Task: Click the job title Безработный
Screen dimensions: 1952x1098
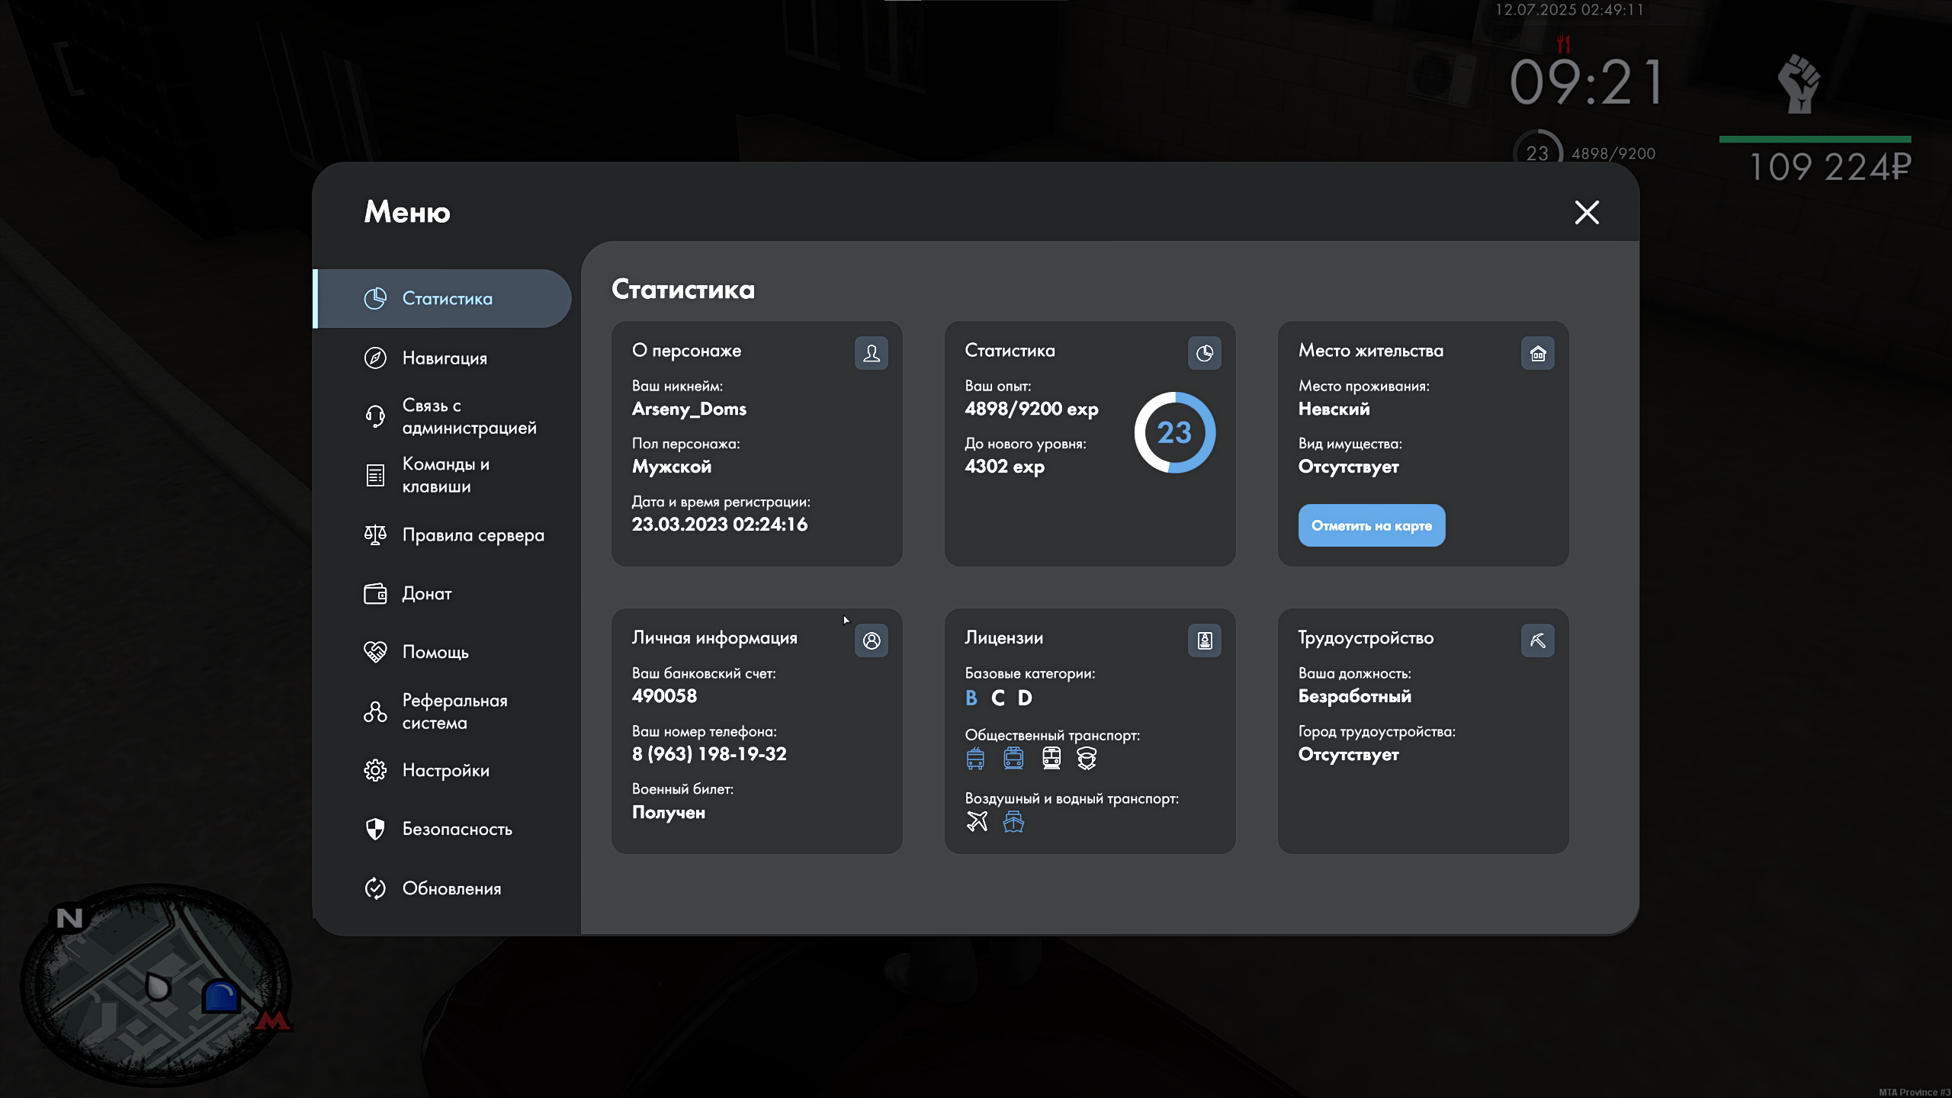Action: 1355,696
